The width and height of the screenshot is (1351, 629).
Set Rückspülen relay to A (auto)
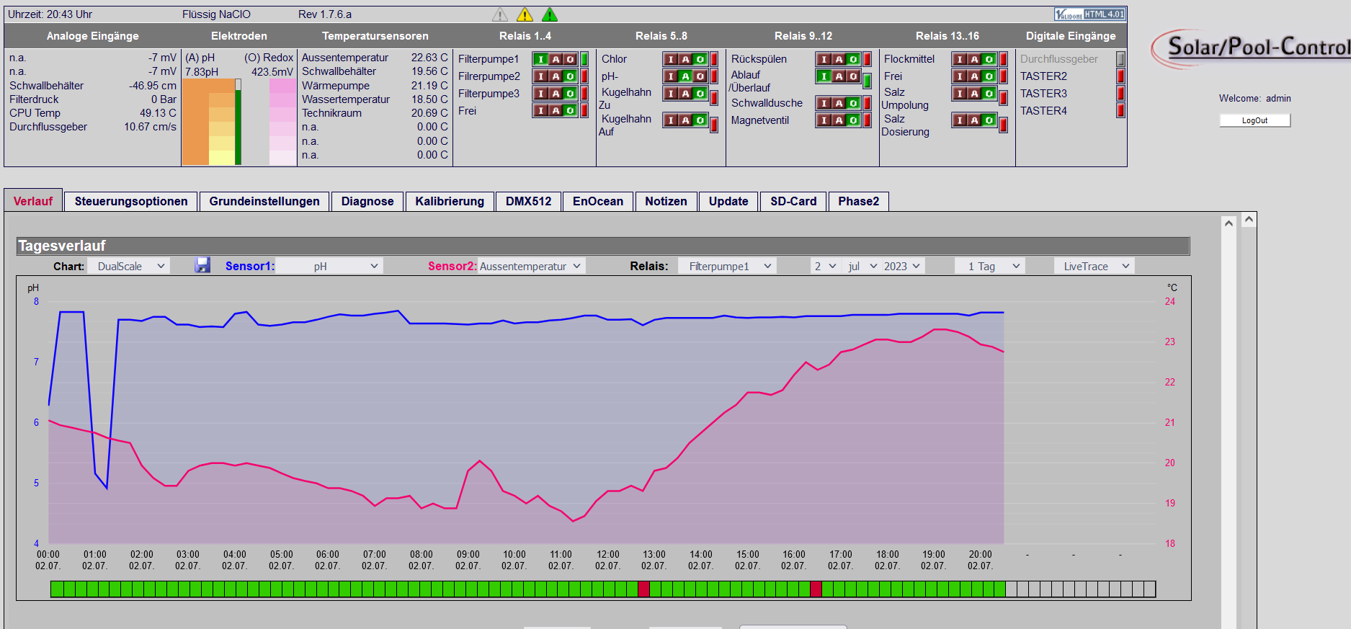coord(839,59)
